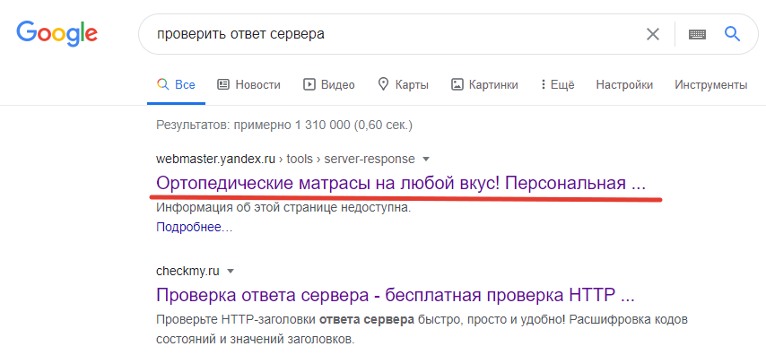Click the Картинки image icon
Viewport: 766px width, 355px height.
[457, 84]
